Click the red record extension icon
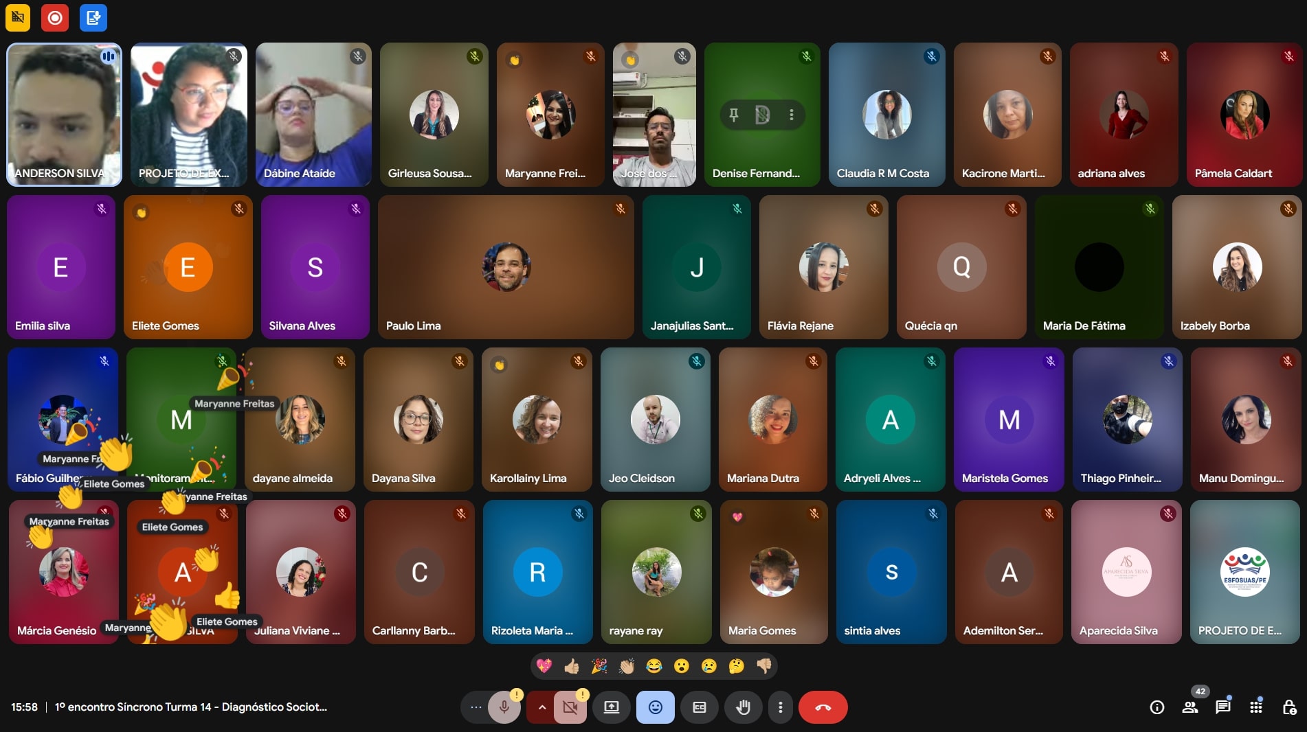The height and width of the screenshot is (732, 1307). (x=55, y=18)
